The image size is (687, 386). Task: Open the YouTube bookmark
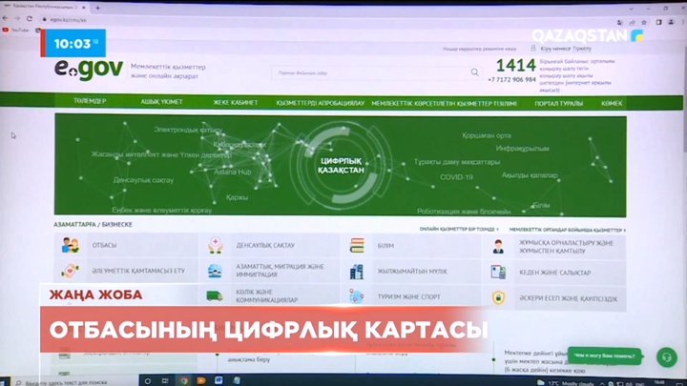coord(16,30)
